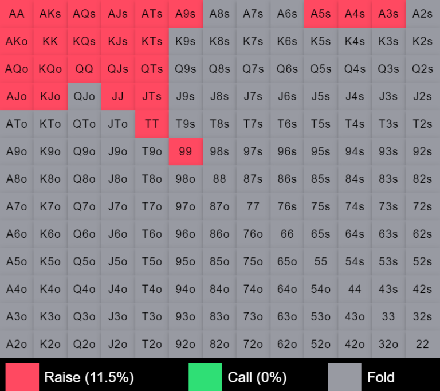The height and width of the screenshot is (391, 440).
Task: Click the A9s hand cell
Action: tap(186, 14)
